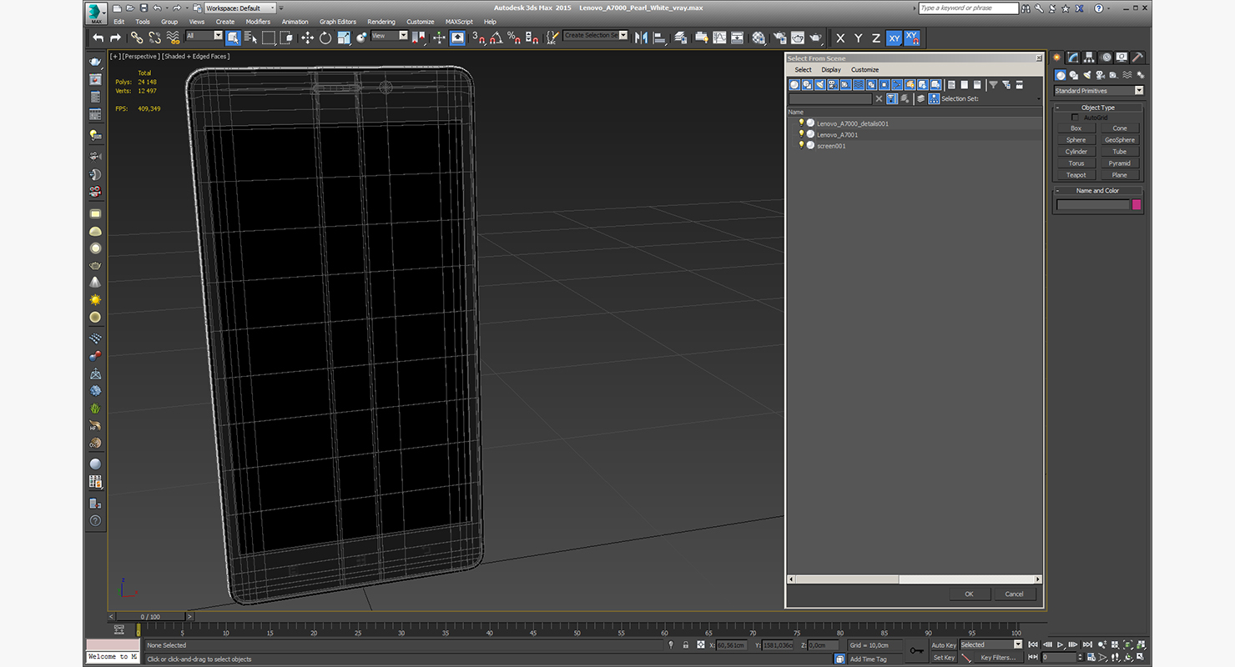Activate the Rotate tool in main toolbar
1235x667 pixels.
click(325, 38)
